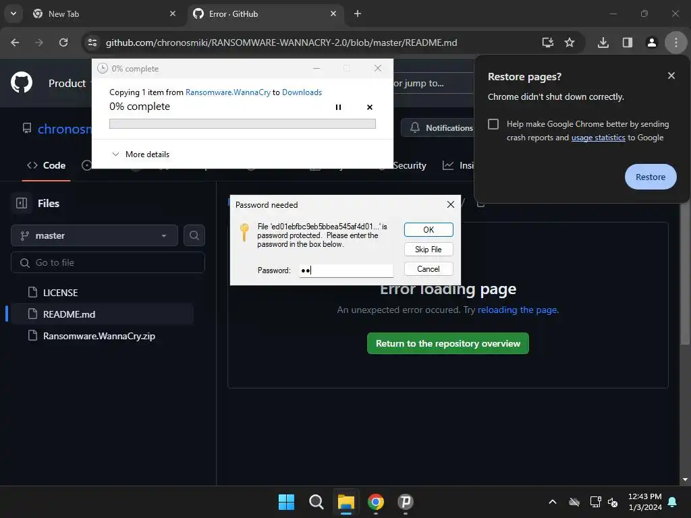Click page vertical scrollbar down arrow
This screenshot has width=691, height=518.
coord(685,480)
